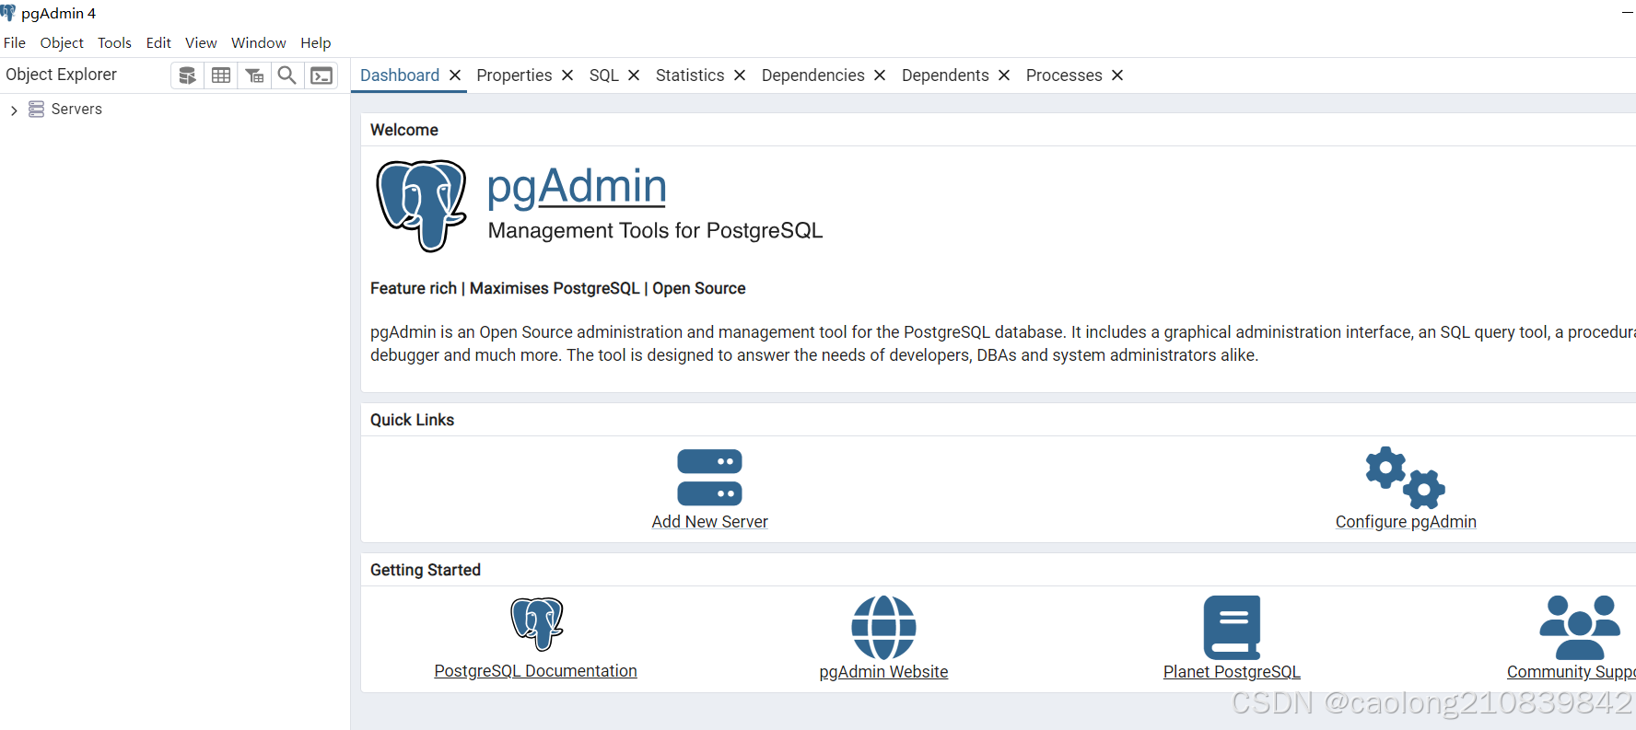Open the pgAdmin Website link
Viewport: 1636px width, 730px height.
883,672
